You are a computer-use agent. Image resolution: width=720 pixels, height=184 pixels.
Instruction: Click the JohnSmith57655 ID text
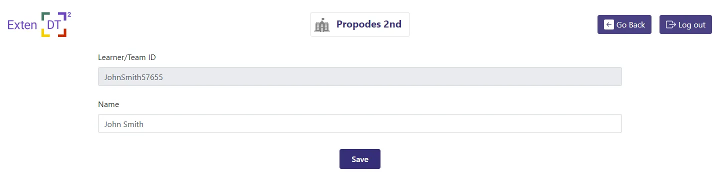133,77
